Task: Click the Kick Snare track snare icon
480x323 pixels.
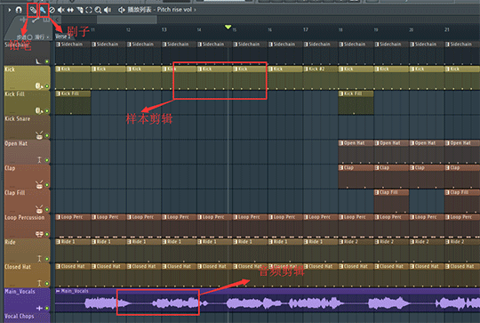Action: 39,135
